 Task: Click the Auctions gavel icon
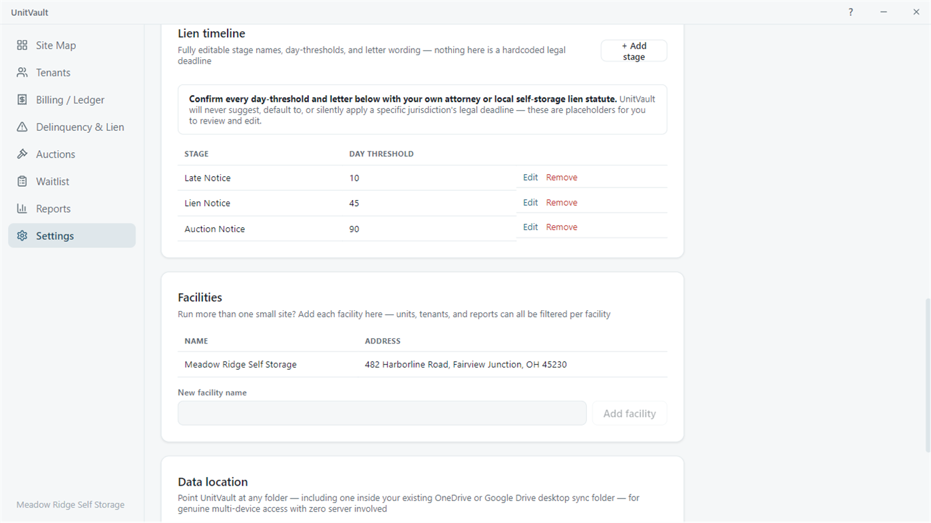pos(22,154)
